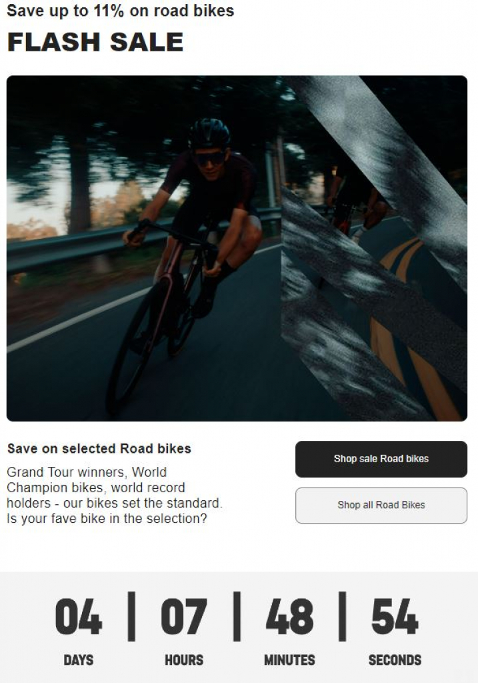Select the FLASH SALE headline

tap(95, 42)
